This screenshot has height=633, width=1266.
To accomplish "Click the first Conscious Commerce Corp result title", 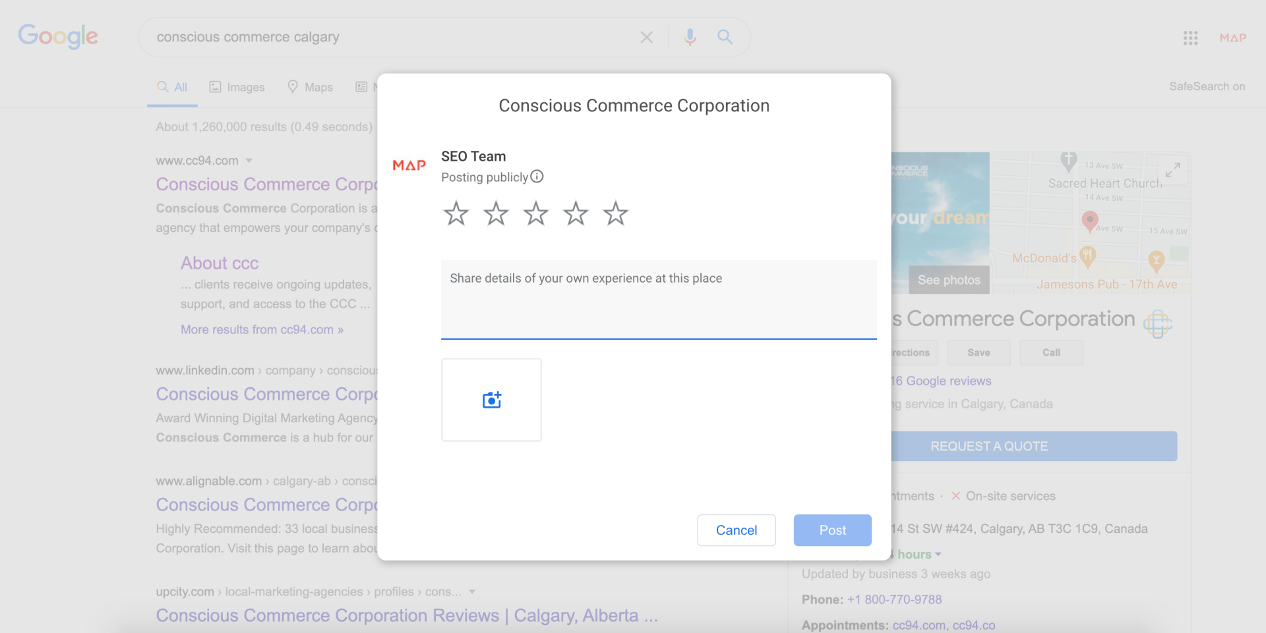I will [266, 184].
